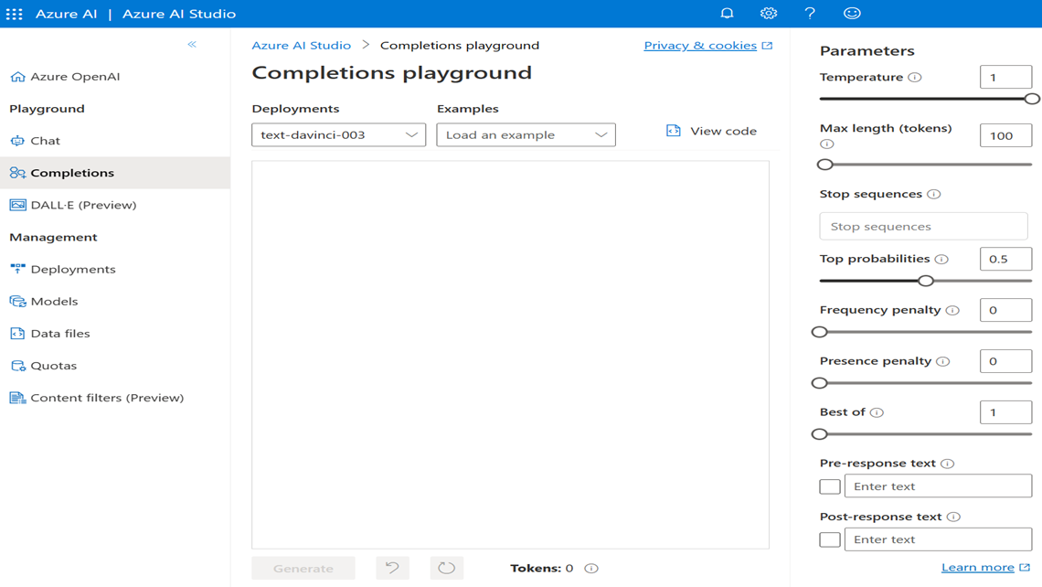Viewport: 1042px width, 587px height.
Task: Open the help question mark icon
Action: 810,14
